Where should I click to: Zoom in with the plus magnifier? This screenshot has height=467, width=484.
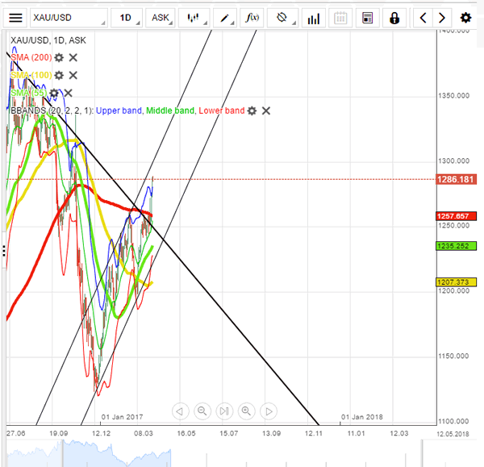246,411
